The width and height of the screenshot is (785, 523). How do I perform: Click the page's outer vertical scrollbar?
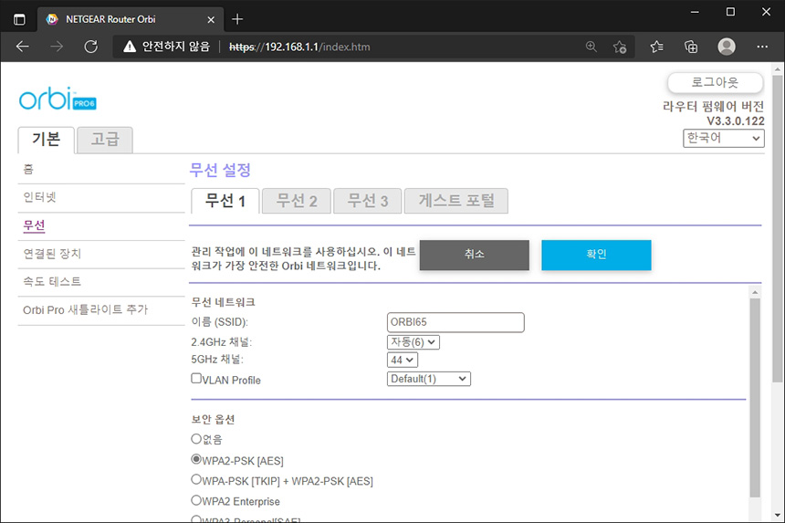click(777, 229)
